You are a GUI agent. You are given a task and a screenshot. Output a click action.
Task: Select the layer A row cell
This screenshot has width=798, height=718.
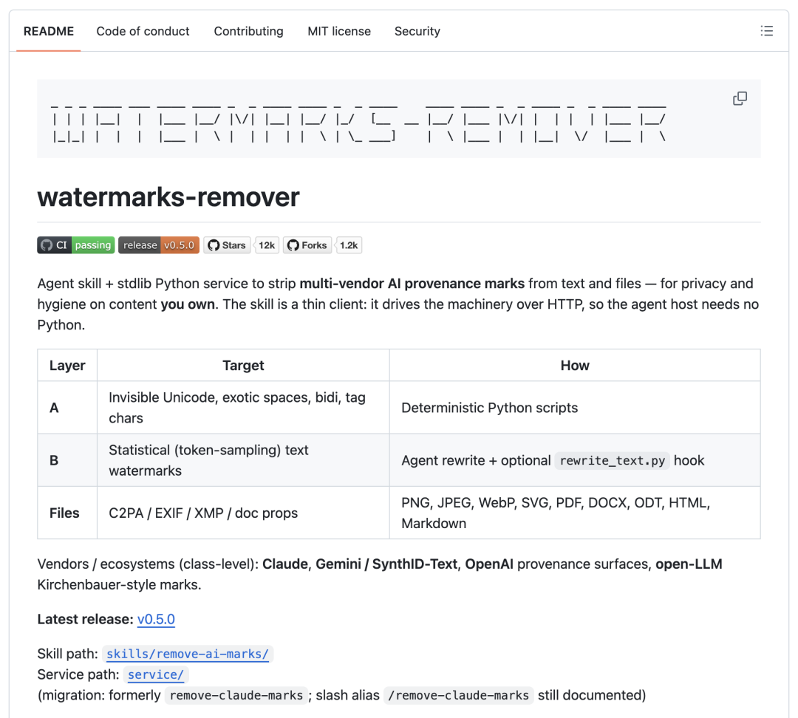coord(67,408)
